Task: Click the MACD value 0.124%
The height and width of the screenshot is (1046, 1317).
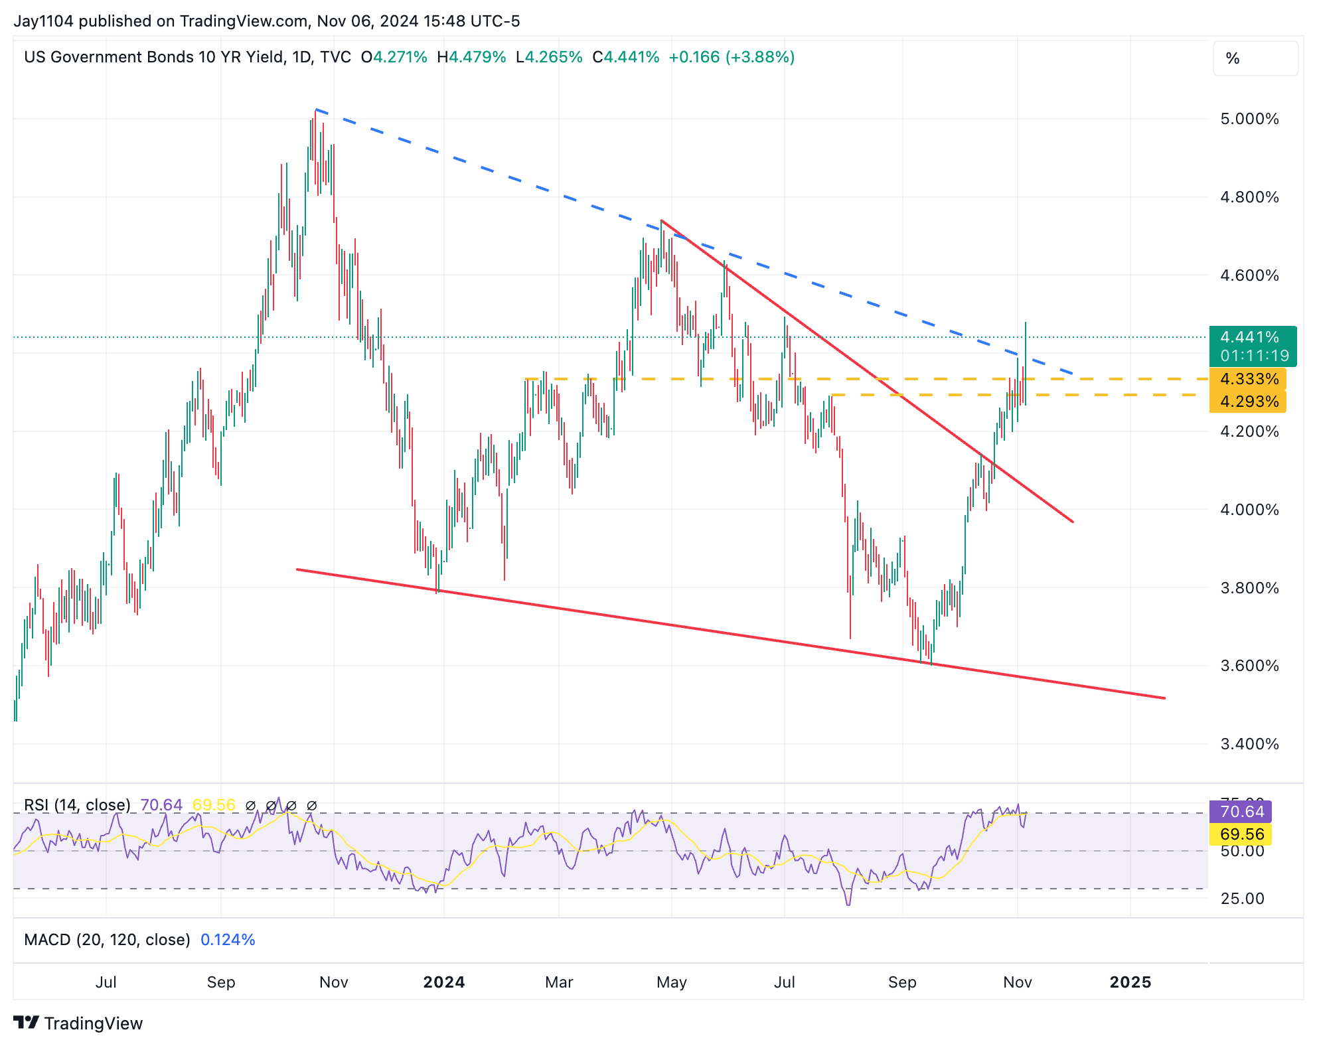Action: coord(228,940)
